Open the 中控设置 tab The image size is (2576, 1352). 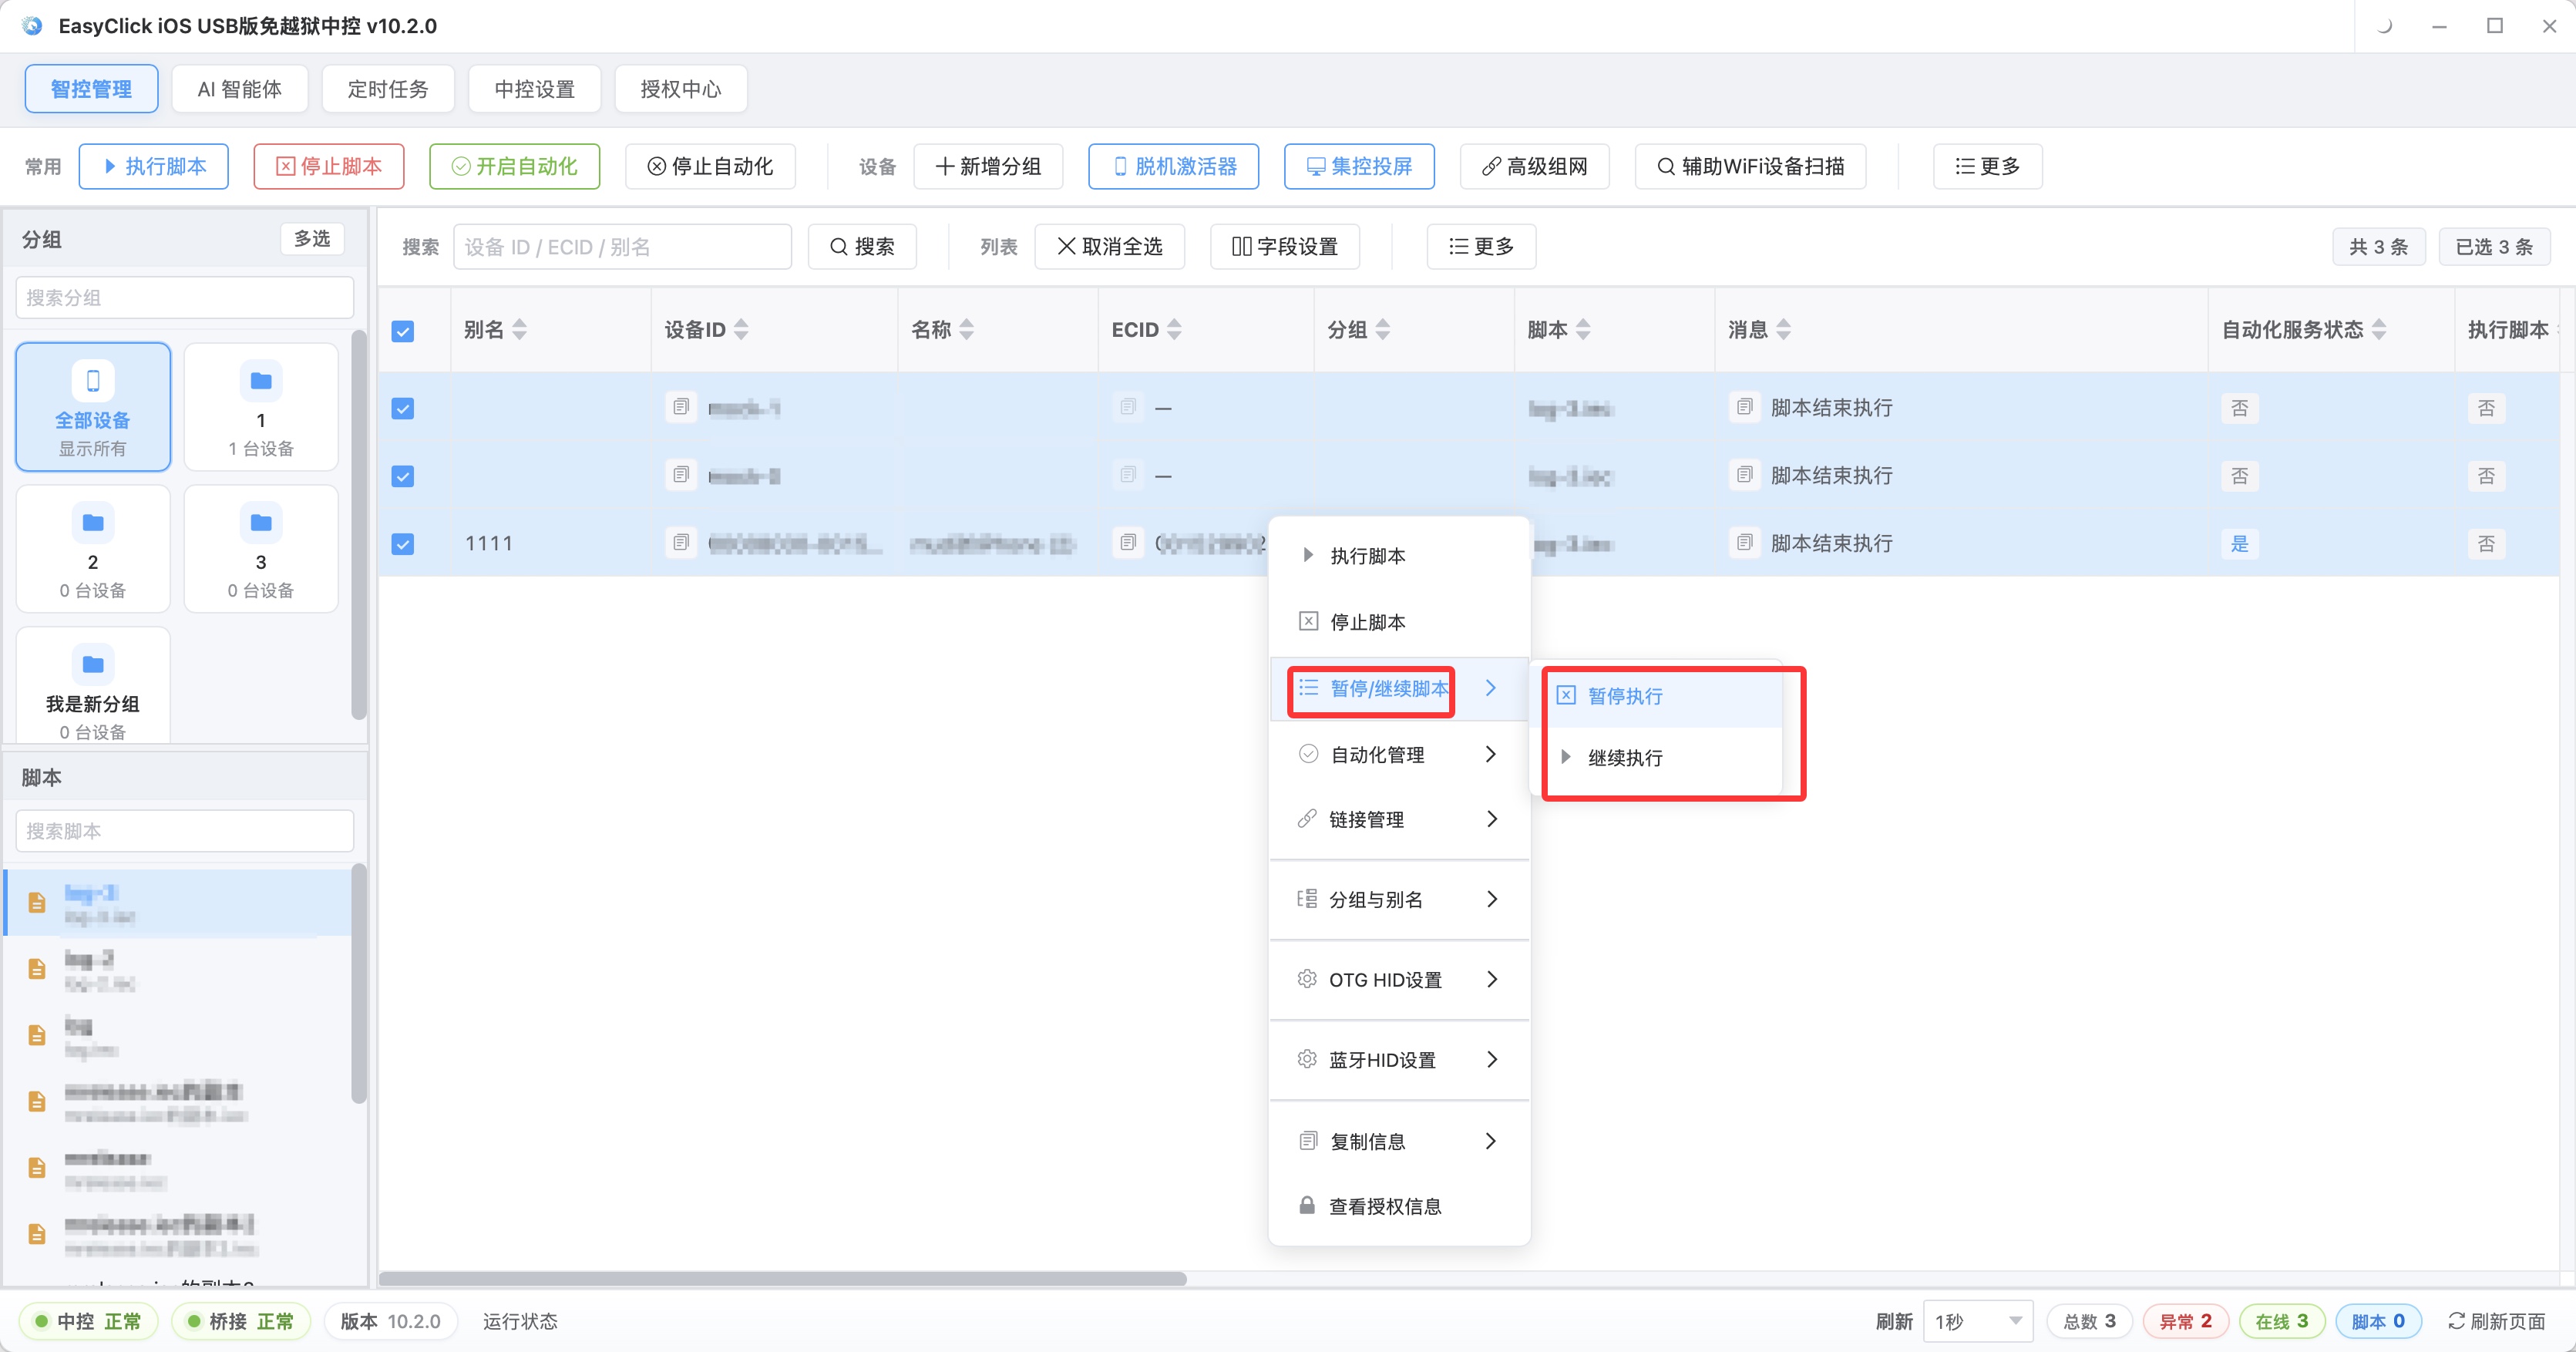click(534, 89)
